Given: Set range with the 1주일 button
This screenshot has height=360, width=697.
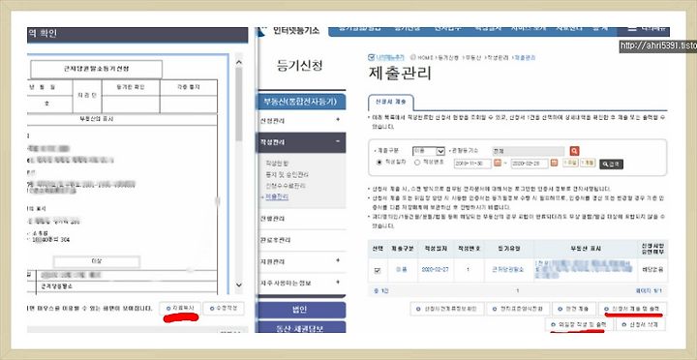Looking at the screenshot, I should [570, 164].
